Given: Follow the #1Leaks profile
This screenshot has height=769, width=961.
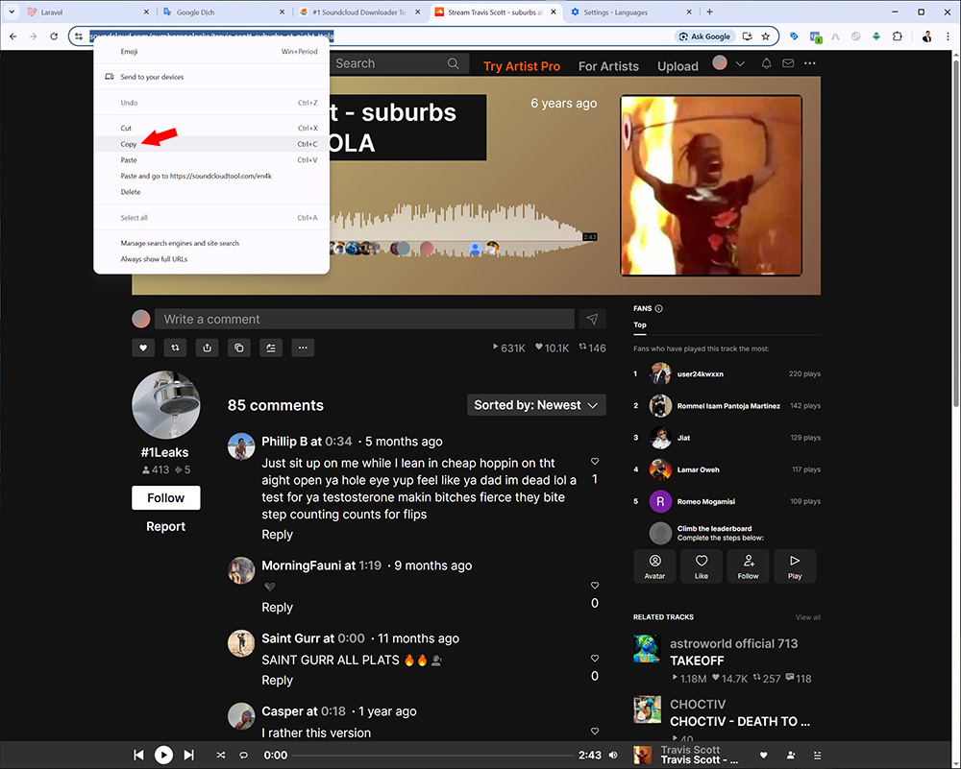Looking at the screenshot, I should (165, 497).
